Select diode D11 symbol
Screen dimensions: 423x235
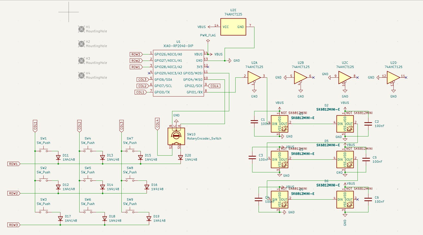click(x=58, y=158)
